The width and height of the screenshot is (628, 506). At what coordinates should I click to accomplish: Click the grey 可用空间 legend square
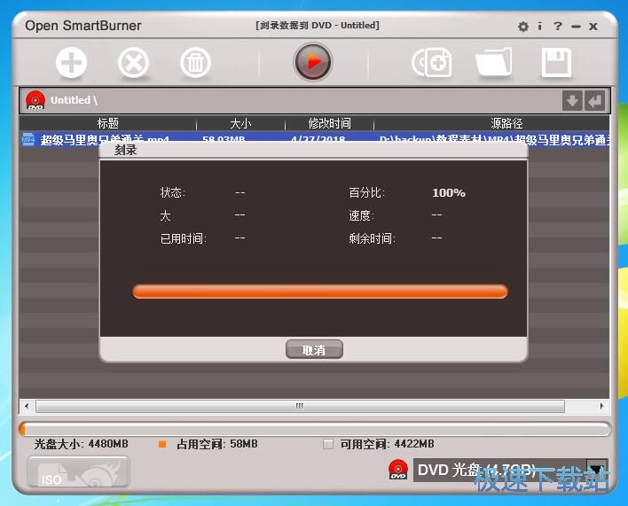[x=328, y=444]
